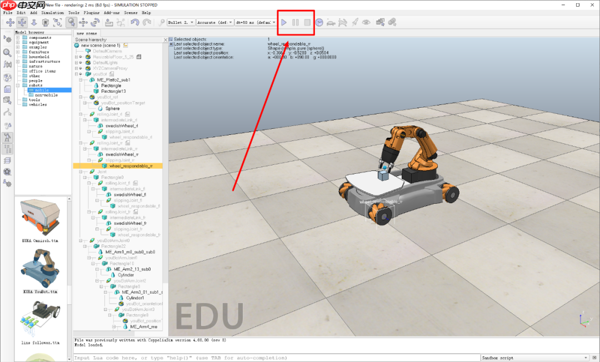This screenshot has width=600, height=362.
Task: Toggle the scene hierarchy sidebar icon
Action: [8, 148]
